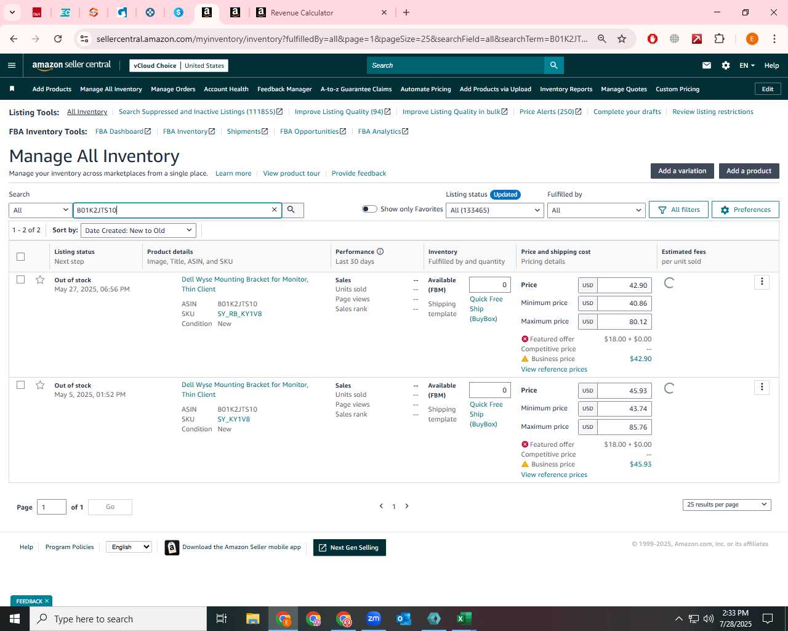Screen dimensions: 788x631
Task: Open Zoom from taskbar
Action: coord(374,619)
